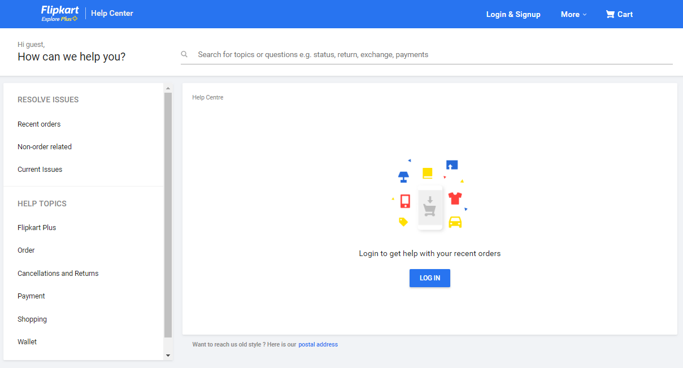Click the scrollbar down arrow
Viewport: 683px width, 368px height.
point(167,356)
